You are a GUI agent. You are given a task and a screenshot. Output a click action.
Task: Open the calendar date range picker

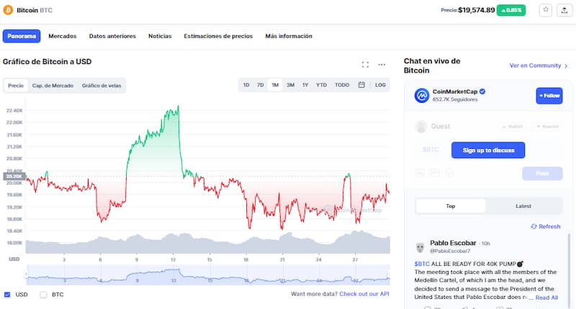[x=361, y=85]
